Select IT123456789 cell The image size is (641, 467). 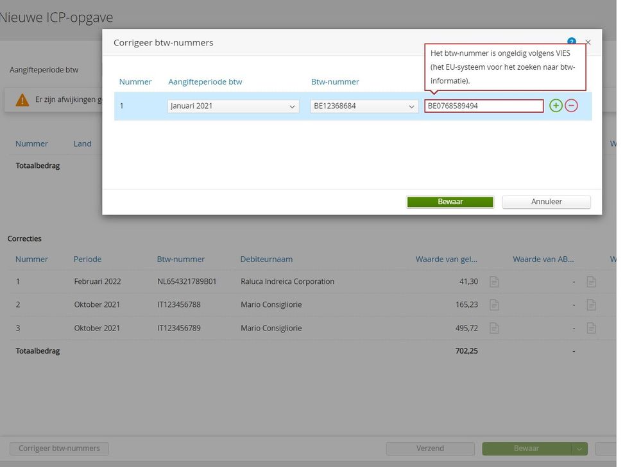(179, 328)
